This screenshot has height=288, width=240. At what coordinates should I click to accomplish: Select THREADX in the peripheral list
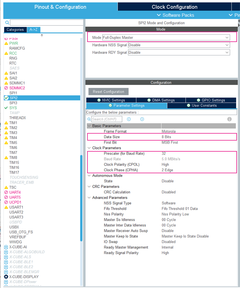coord(18,118)
